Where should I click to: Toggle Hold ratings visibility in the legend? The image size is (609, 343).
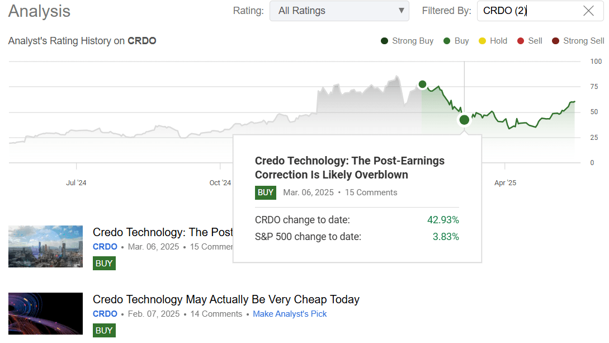(x=481, y=40)
